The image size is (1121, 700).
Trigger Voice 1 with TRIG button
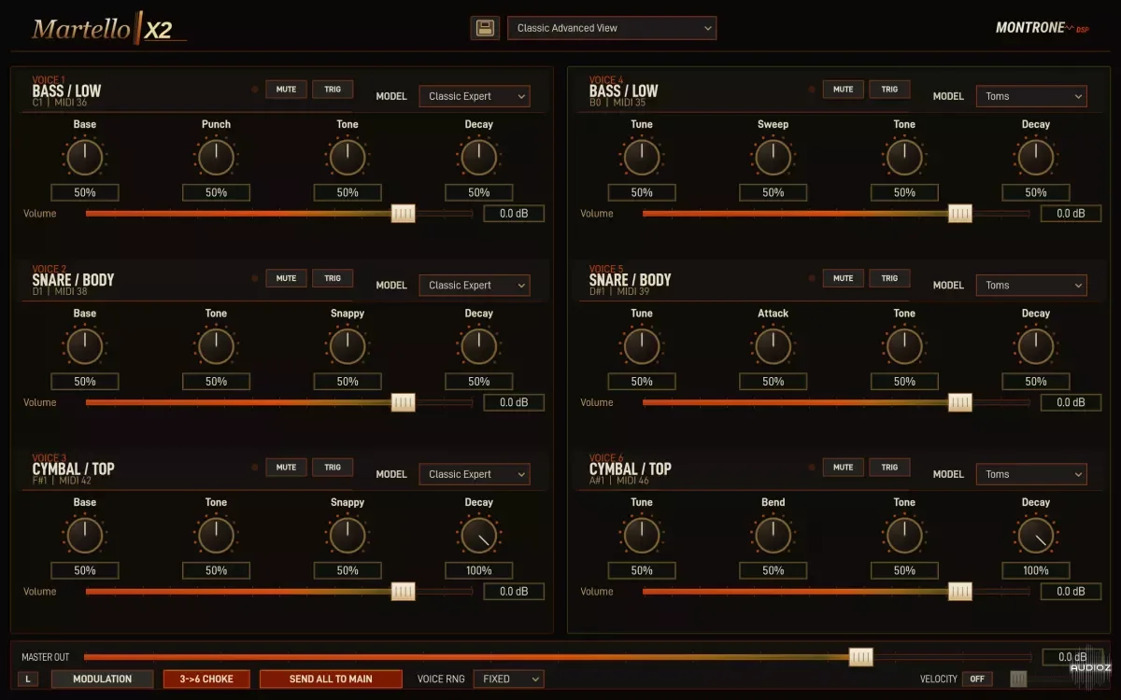pyautogui.click(x=333, y=90)
